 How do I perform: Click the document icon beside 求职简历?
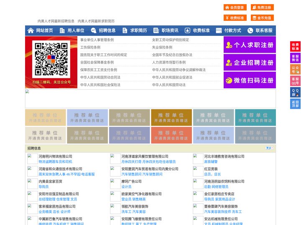coord(125,30)
